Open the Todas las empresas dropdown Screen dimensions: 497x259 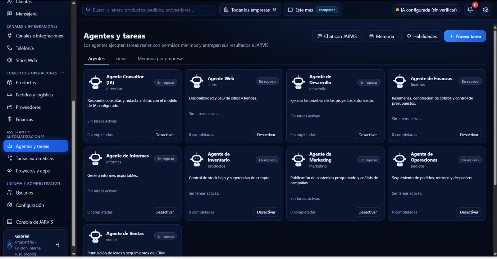pos(250,10)
